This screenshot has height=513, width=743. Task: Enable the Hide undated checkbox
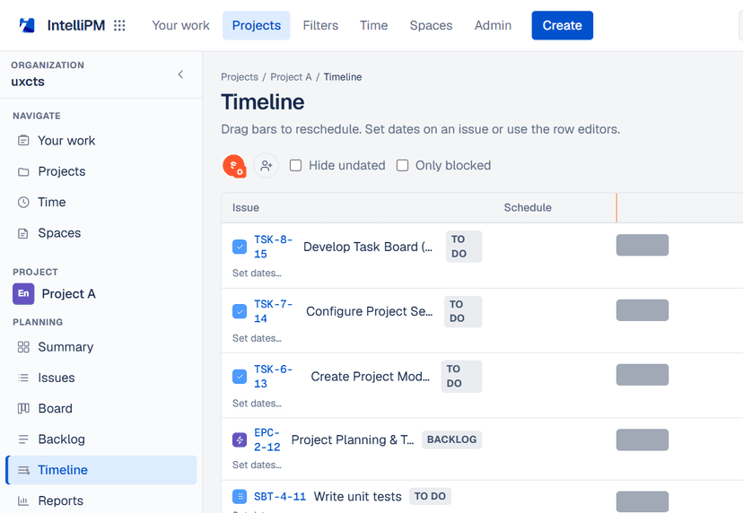click(x=296, y=165)
